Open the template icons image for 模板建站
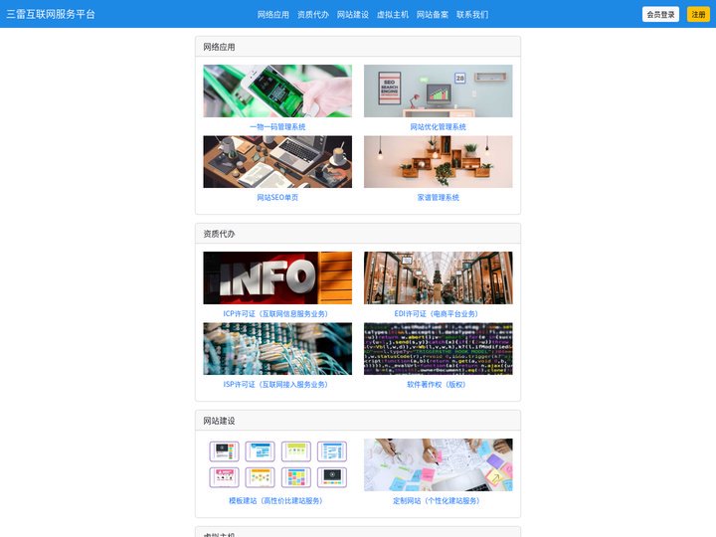The width and height of the screenshot is (716, 537). 277,464
